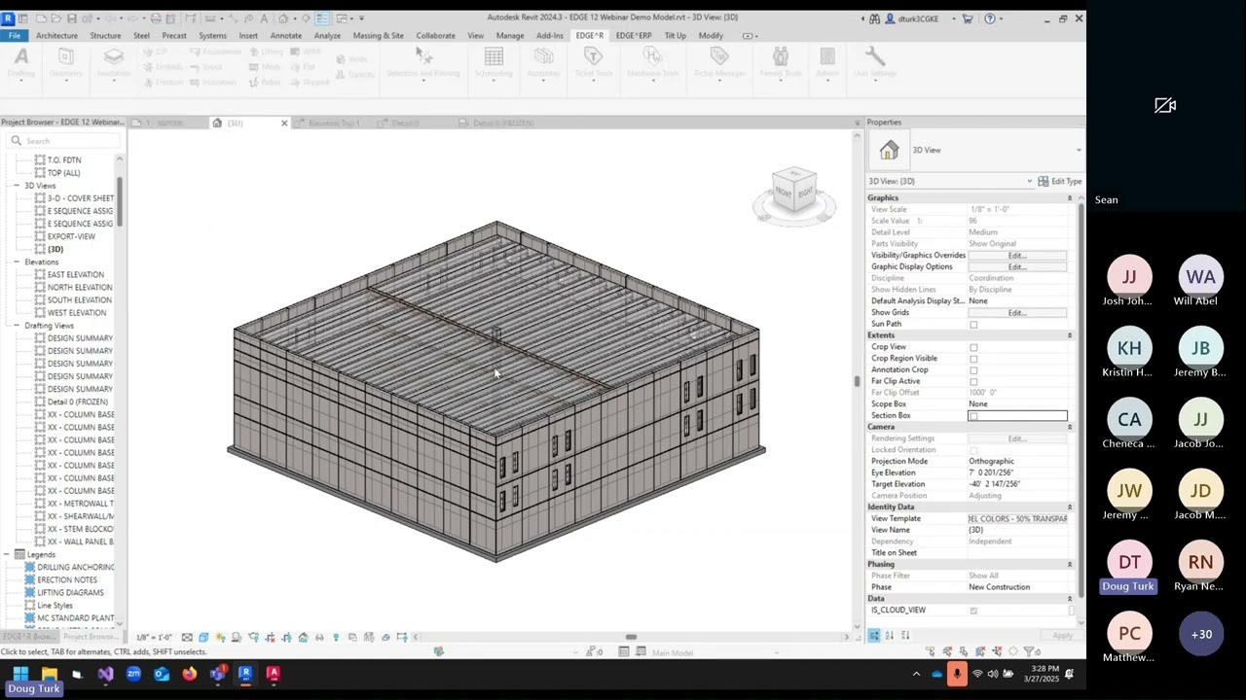The width and height of the screenshot is (1246, 700).
Task: Close the {3D} view tab
Action: tap(284, 123)
